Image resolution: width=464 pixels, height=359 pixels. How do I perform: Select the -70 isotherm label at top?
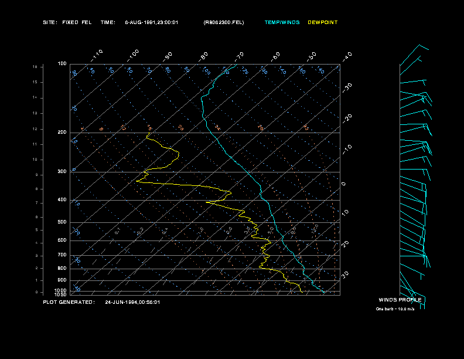(x=238, y=56)
